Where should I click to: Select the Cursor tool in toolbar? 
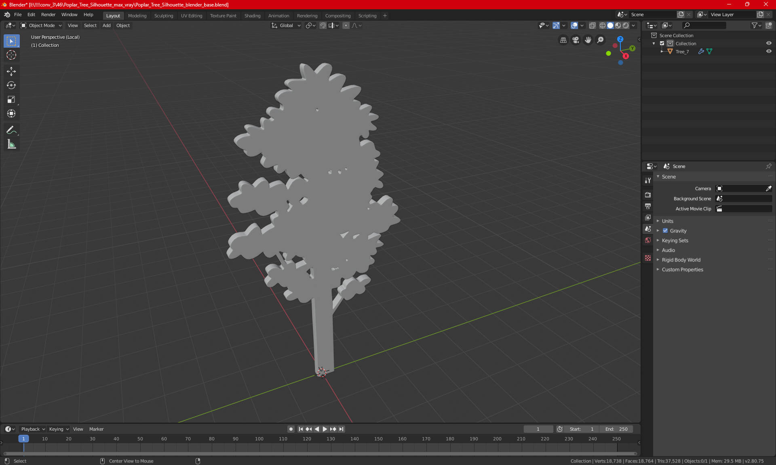pyautogui.click(x=11, y=55)
